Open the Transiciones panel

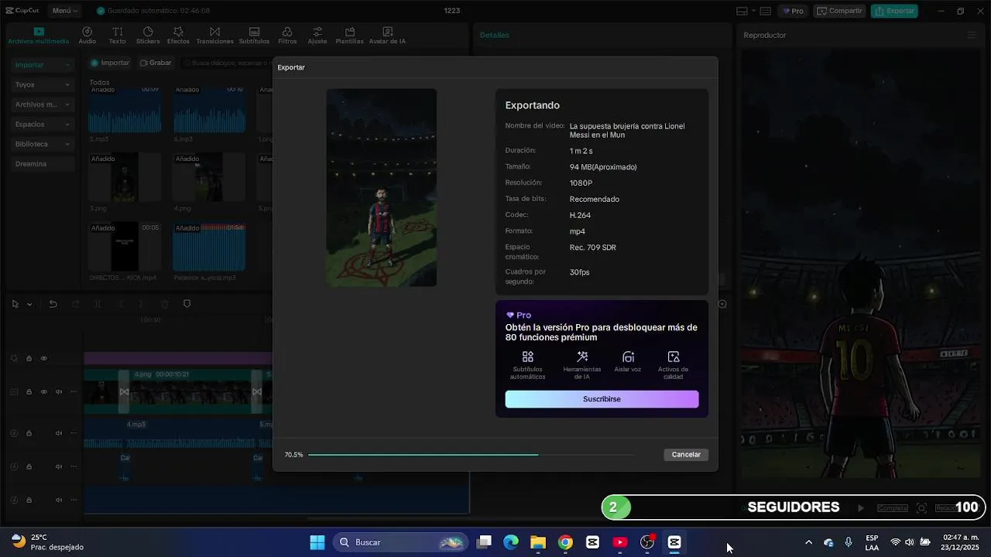[214, 36]
